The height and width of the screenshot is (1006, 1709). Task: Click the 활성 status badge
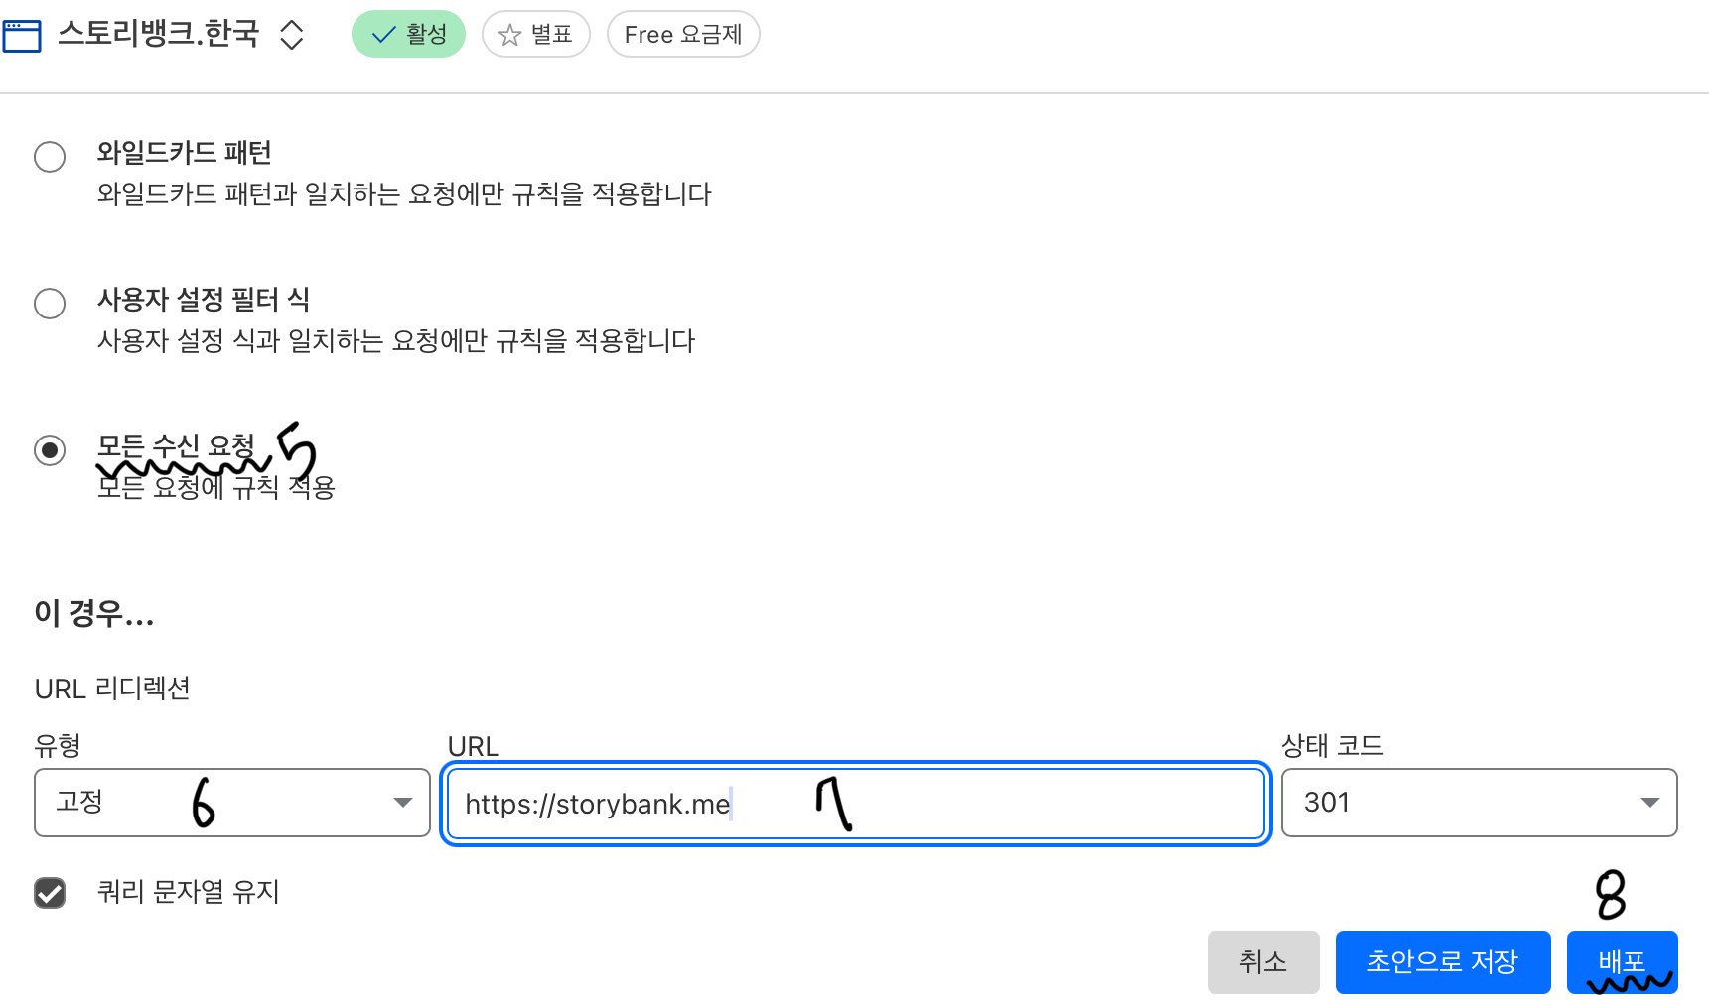408,34
